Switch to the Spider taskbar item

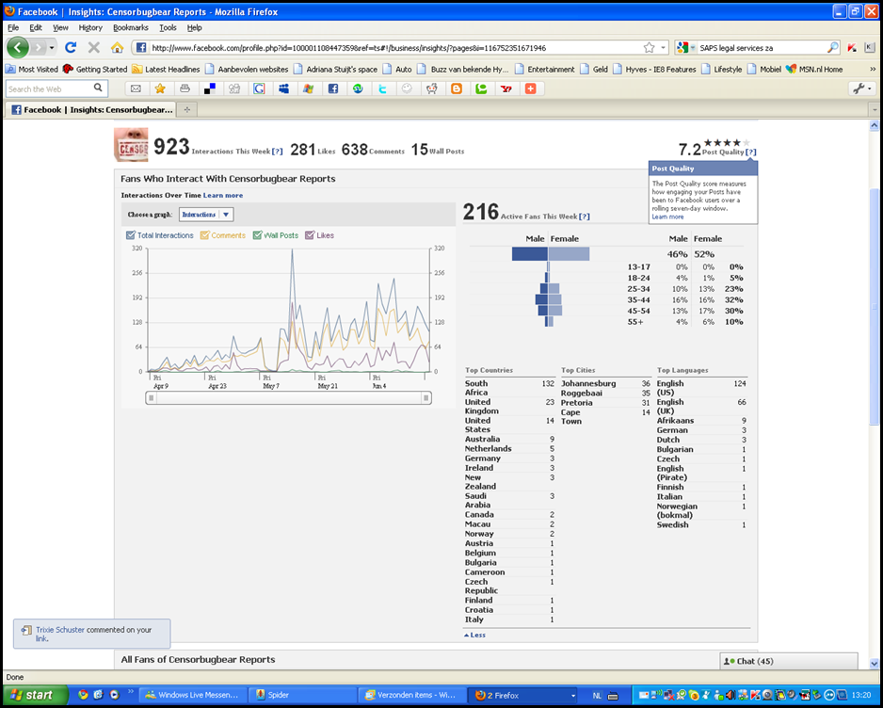(x=302, y=695)
